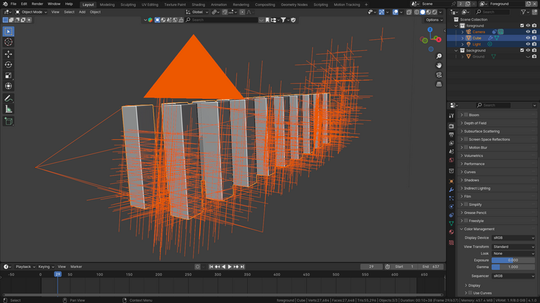Switch to the Sculpting workspace tab

click(x=128, y=5)
